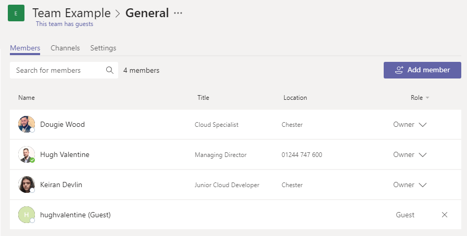
Task: Remove hughvalentine guest with the X icon
Action: [x=444, y=215]
